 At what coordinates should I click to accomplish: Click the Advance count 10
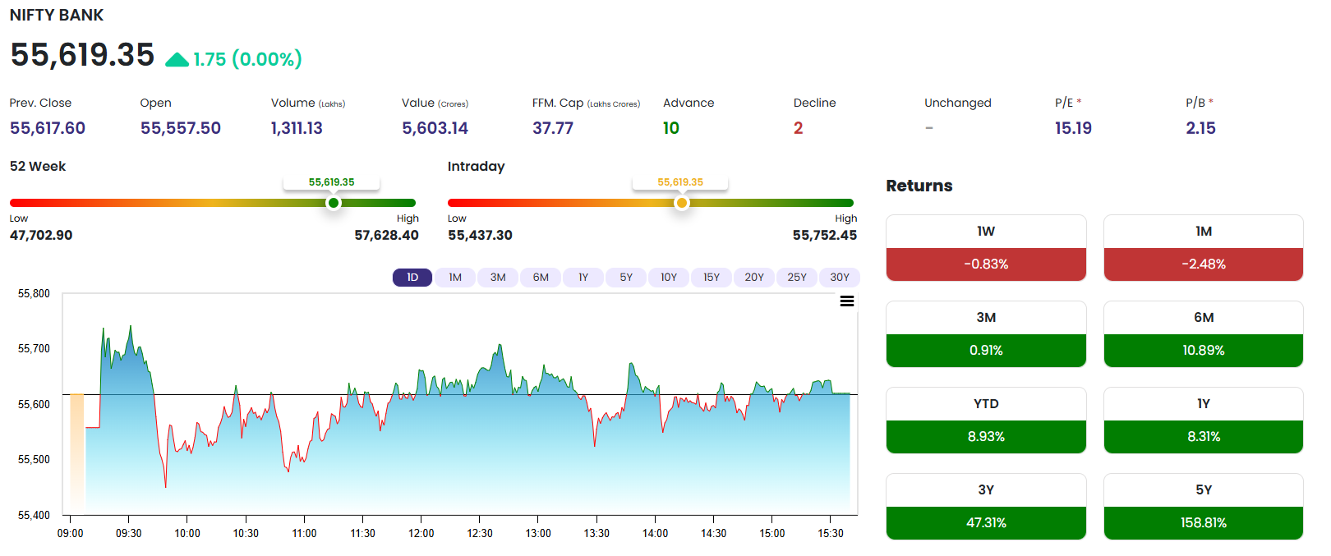click(671, 128)
